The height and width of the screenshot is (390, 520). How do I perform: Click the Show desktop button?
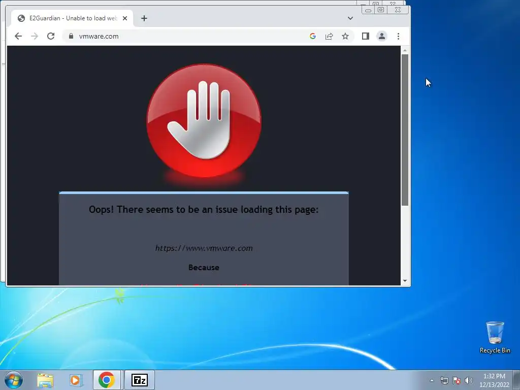516,380
